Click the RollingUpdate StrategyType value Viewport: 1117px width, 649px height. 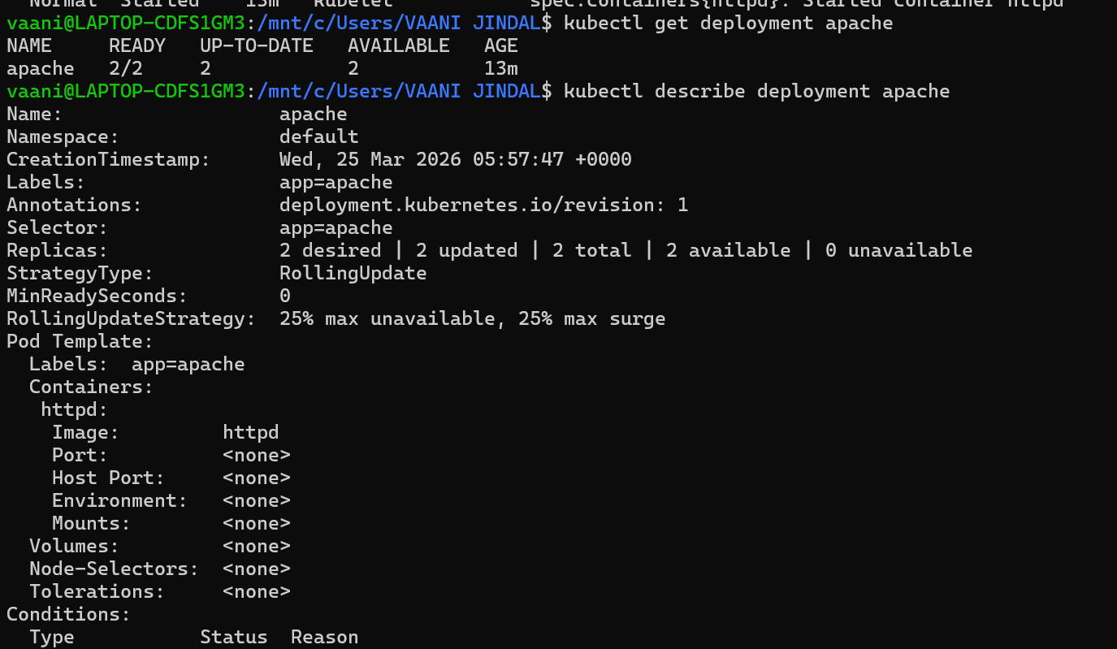(353, 272)
